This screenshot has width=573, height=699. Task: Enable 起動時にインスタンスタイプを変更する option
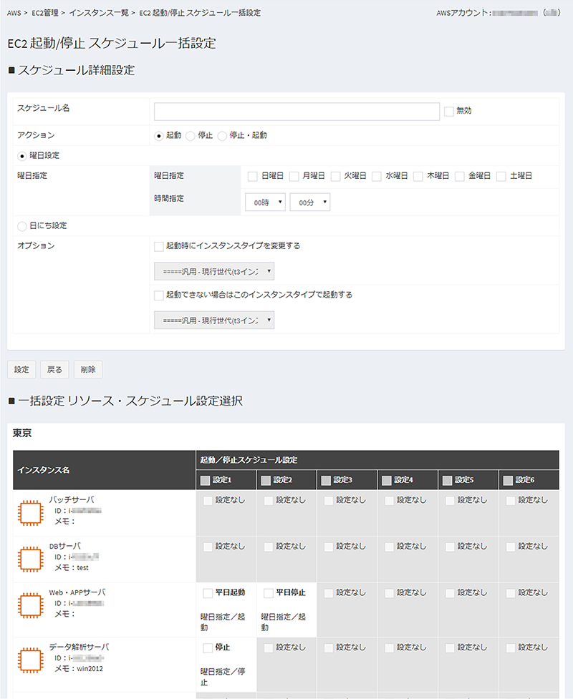(x=159, y=246)
